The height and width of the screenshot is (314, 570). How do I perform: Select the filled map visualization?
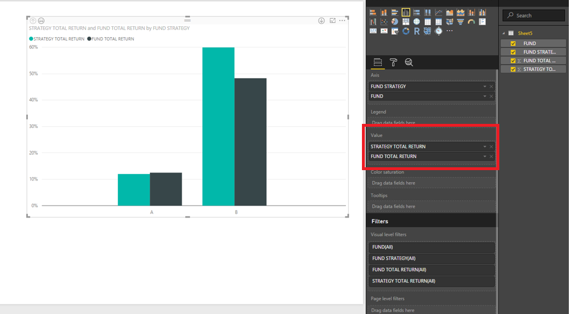pyautogui.click(x=450, y=22)
